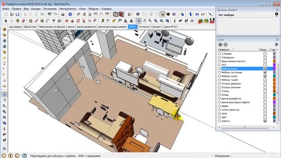Select the ванна развёртка layer row
The image size is (281, 158).
(246, 98)
